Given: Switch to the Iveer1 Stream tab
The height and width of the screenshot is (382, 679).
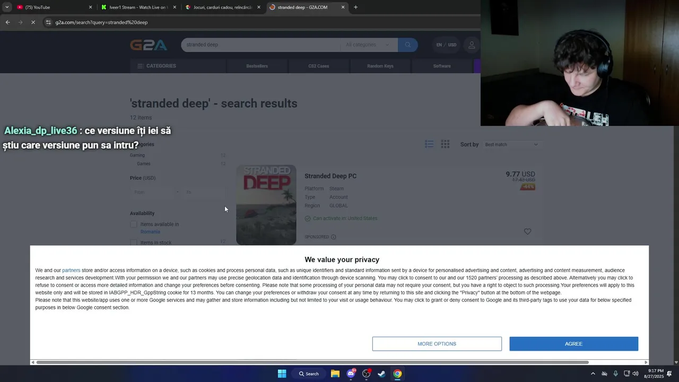Looking at the screenshot, I should click(x=138, y=7).
